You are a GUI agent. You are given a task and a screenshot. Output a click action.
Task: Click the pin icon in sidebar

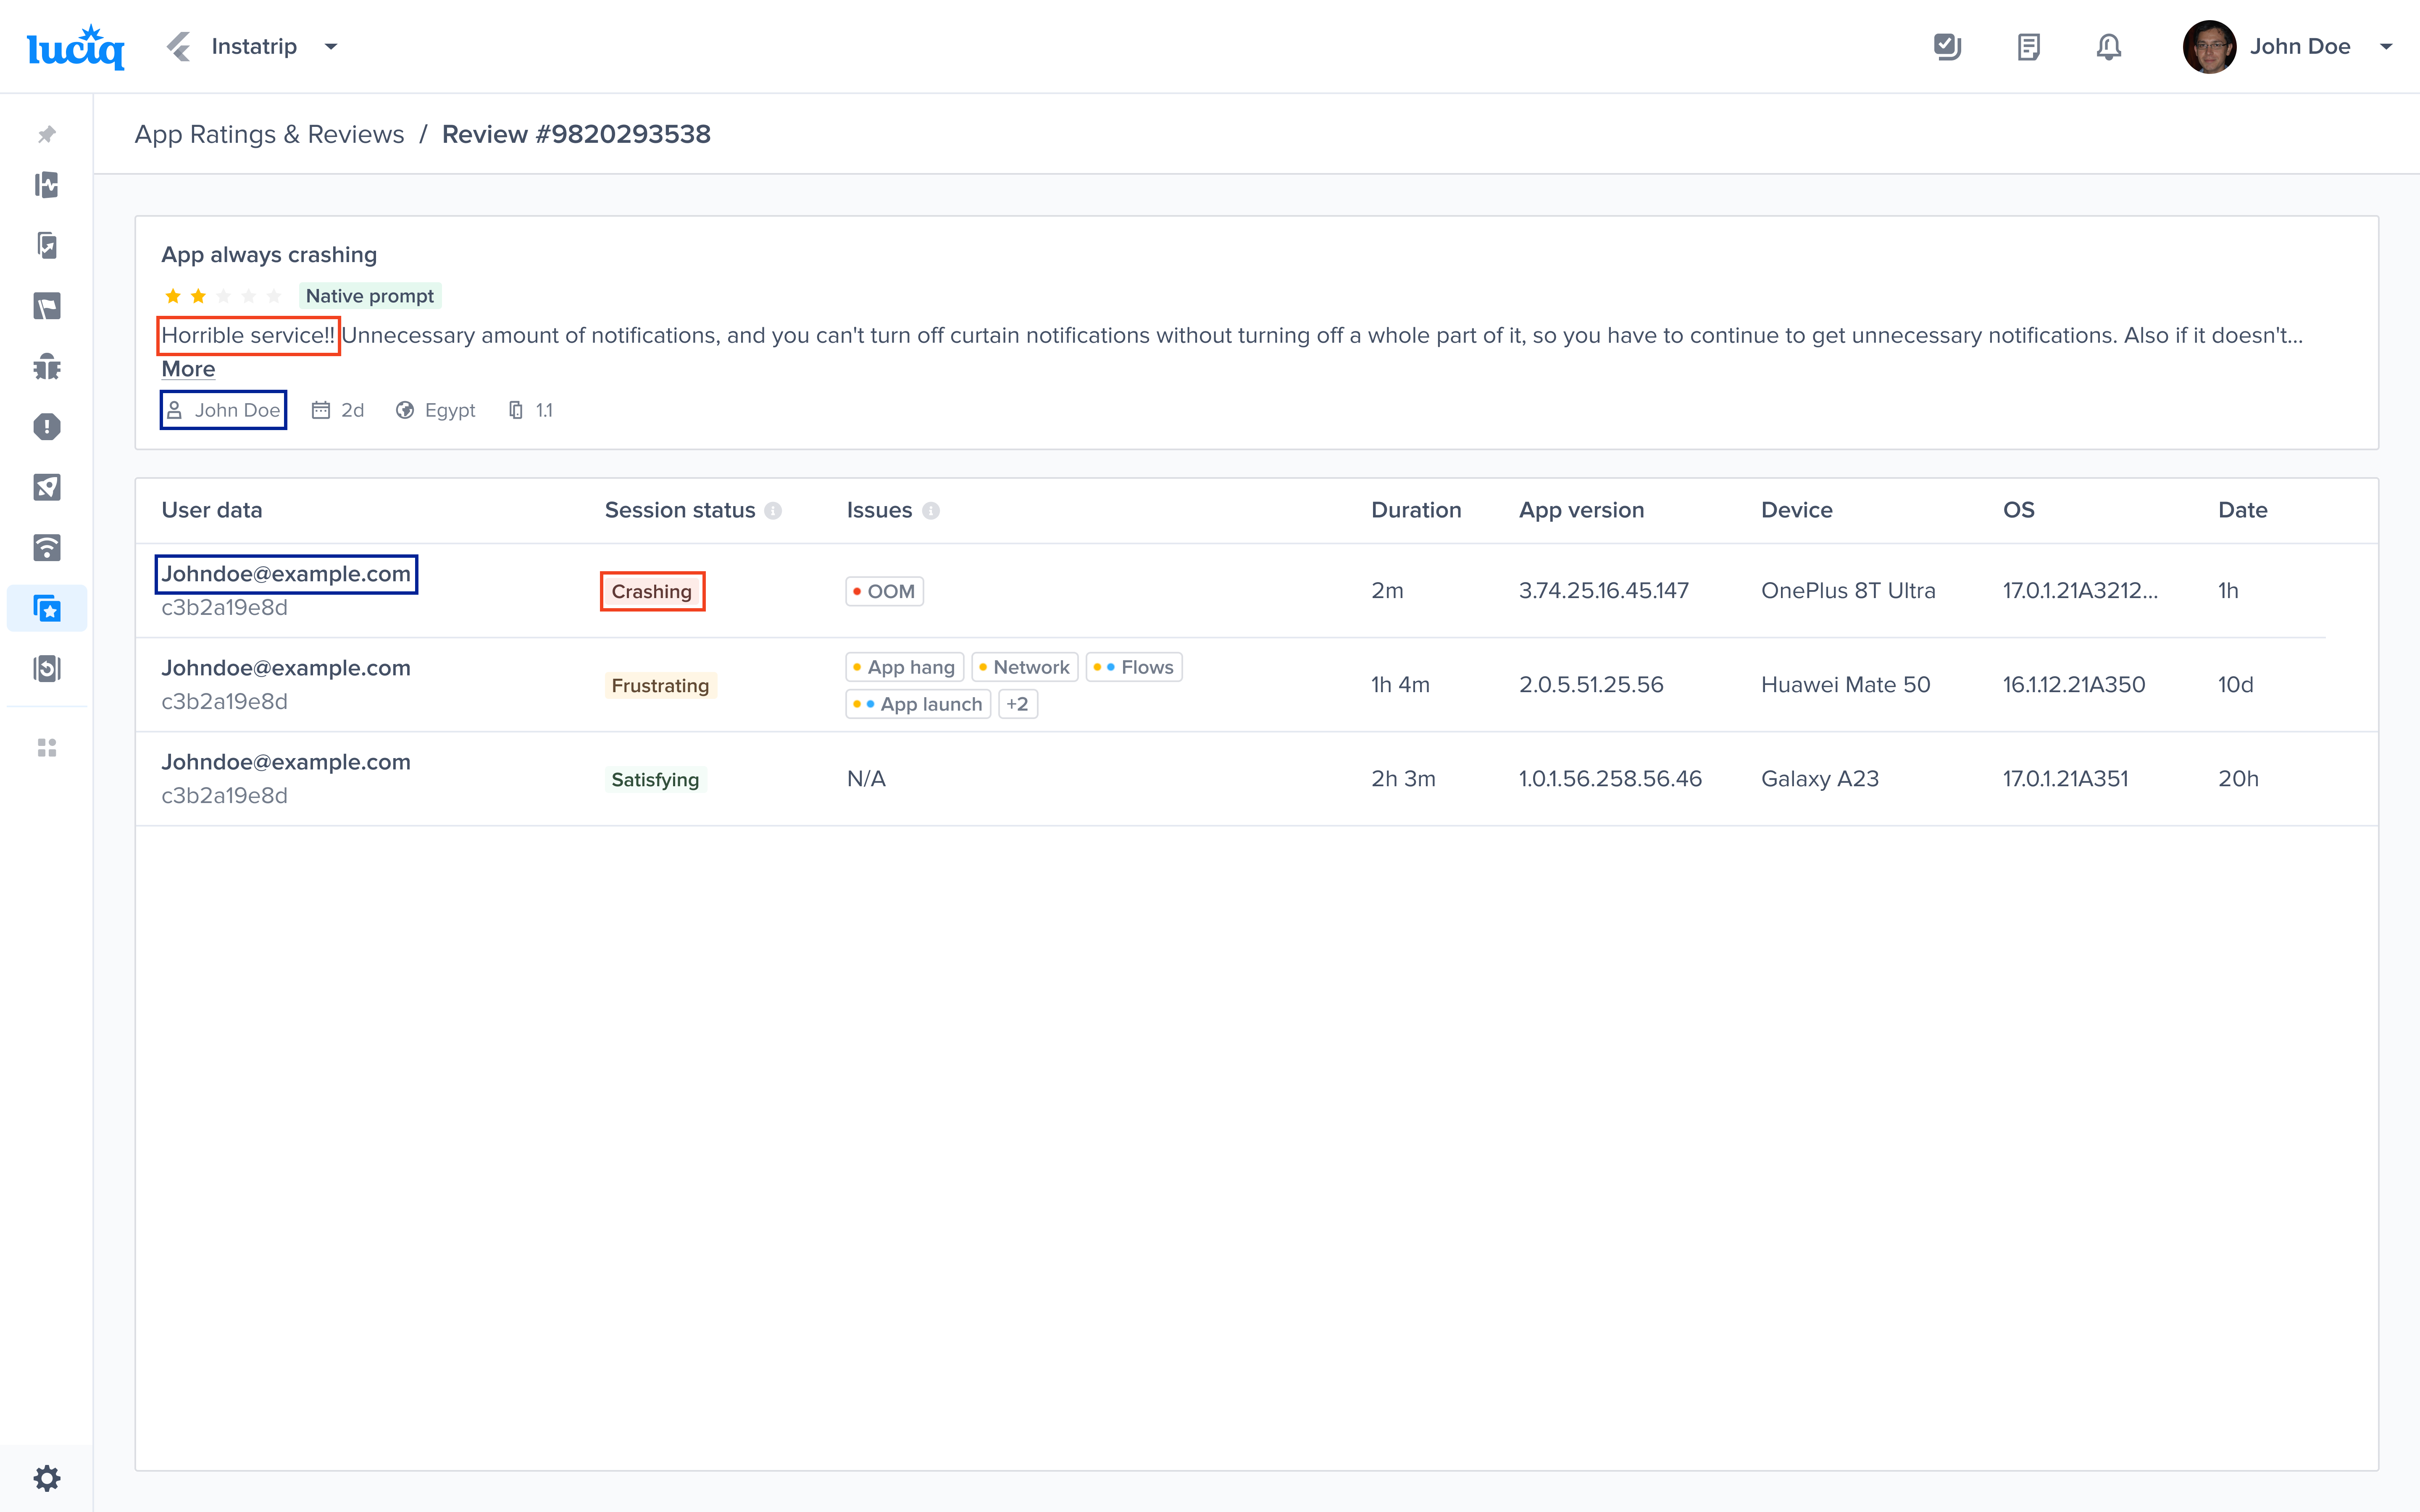click(x=47, y=134)
